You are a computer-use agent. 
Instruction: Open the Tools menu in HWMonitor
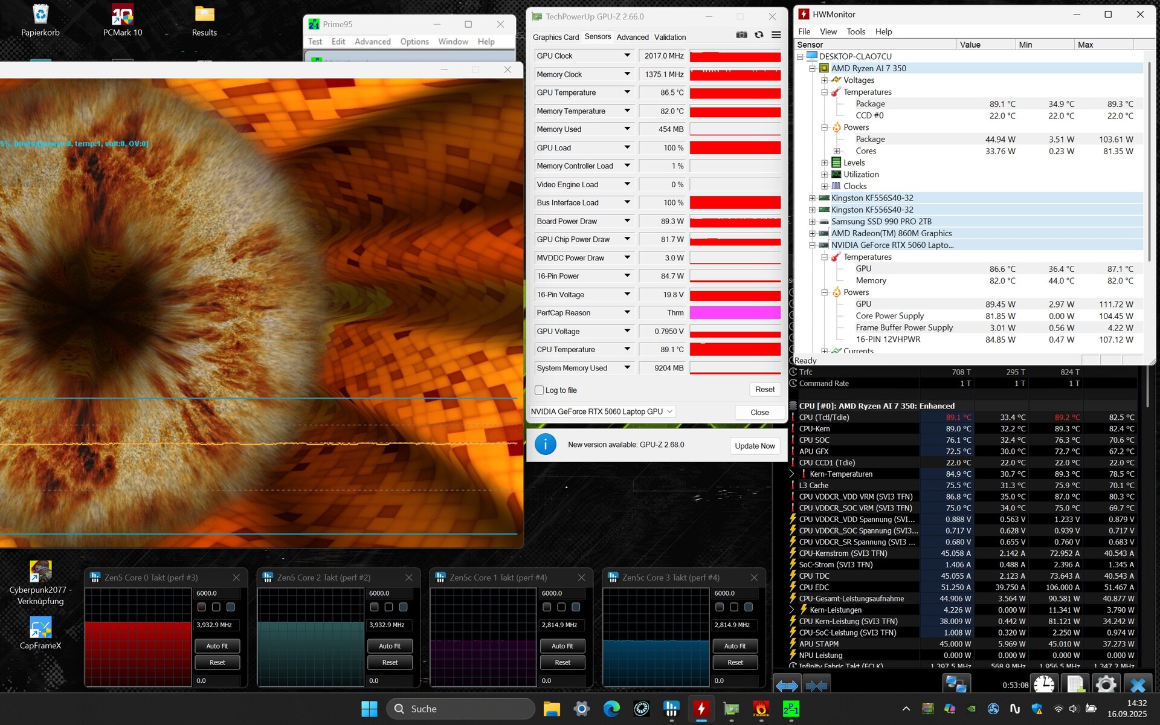coord(855,31)
